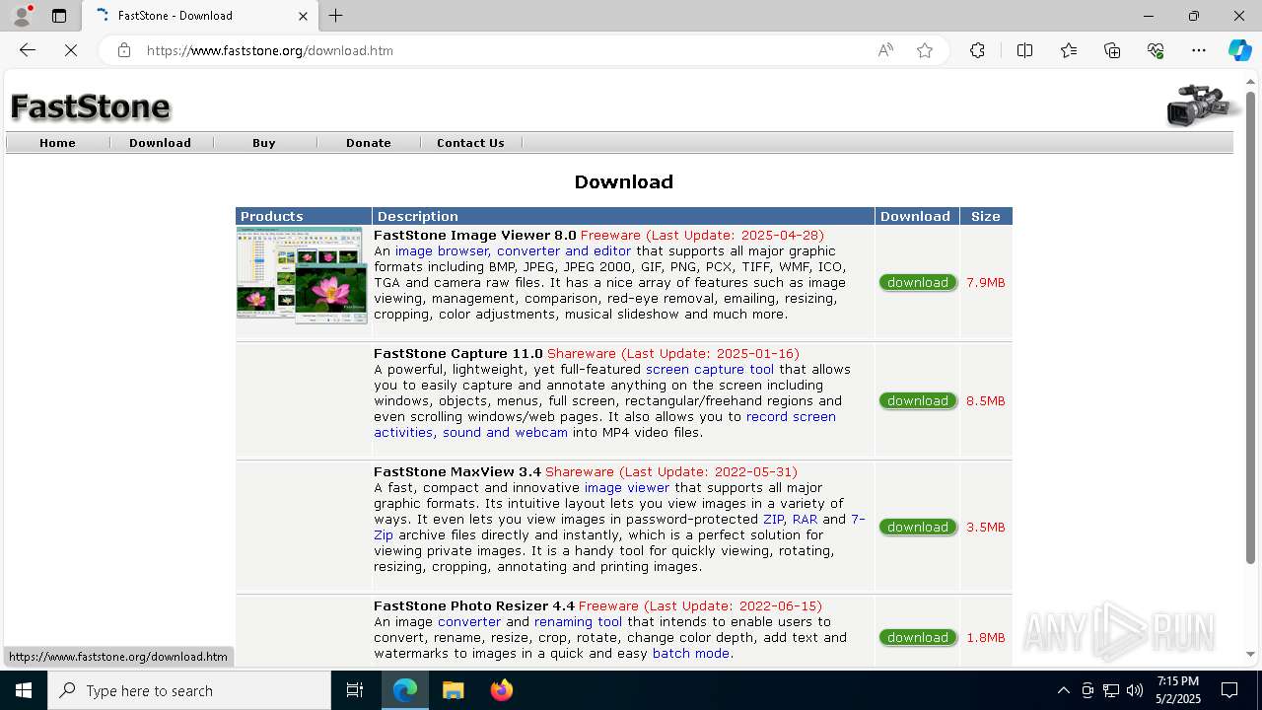This screenshot has width=1262, height=710.
Task: Open a new browser tab
Action: click(336, 16)
